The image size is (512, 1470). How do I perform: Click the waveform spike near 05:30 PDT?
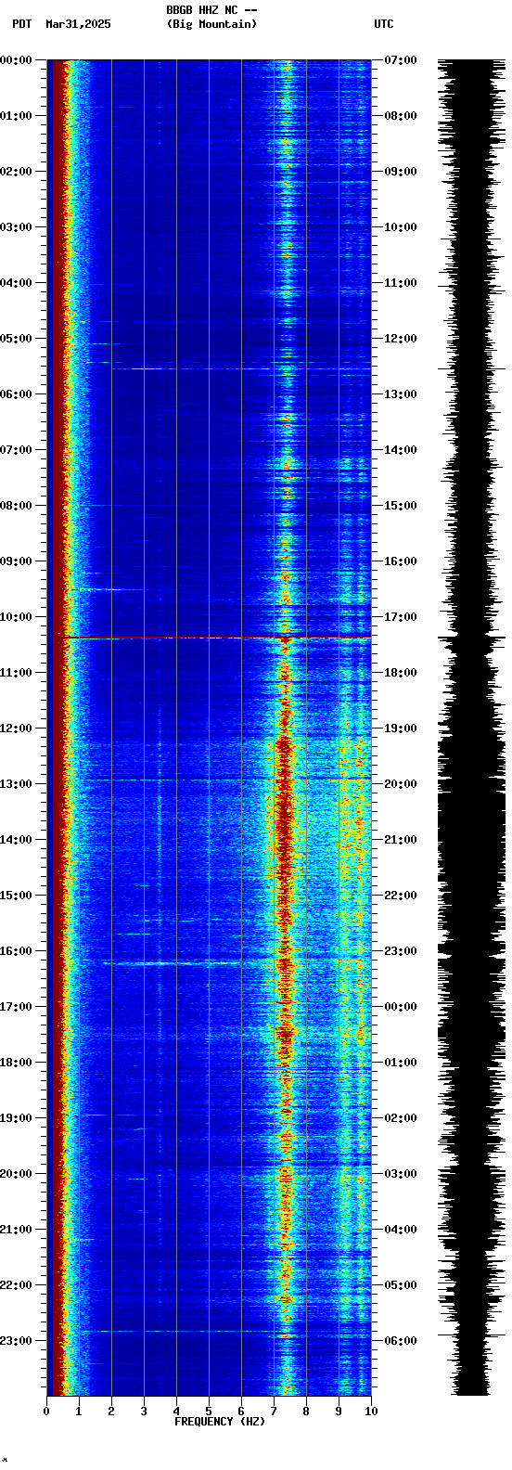(472, 368)
